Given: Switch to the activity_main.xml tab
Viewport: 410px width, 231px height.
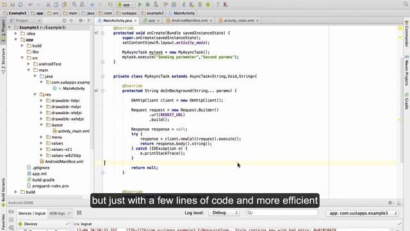Looking at the screenshot, I should [238, 21].
